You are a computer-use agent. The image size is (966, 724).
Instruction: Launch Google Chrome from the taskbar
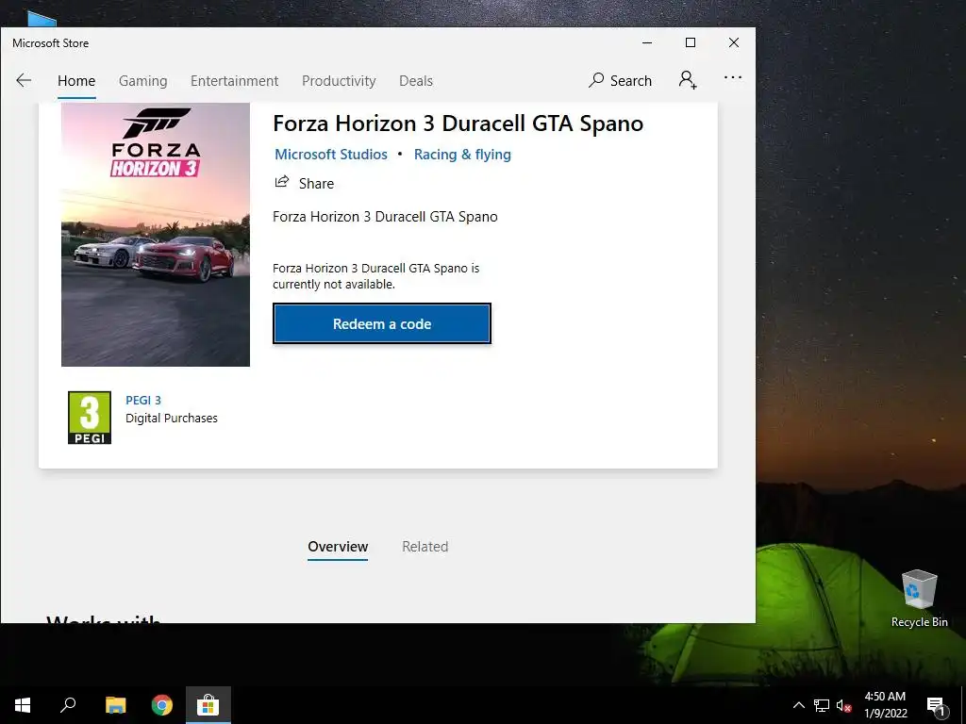[x=162, y=705]
